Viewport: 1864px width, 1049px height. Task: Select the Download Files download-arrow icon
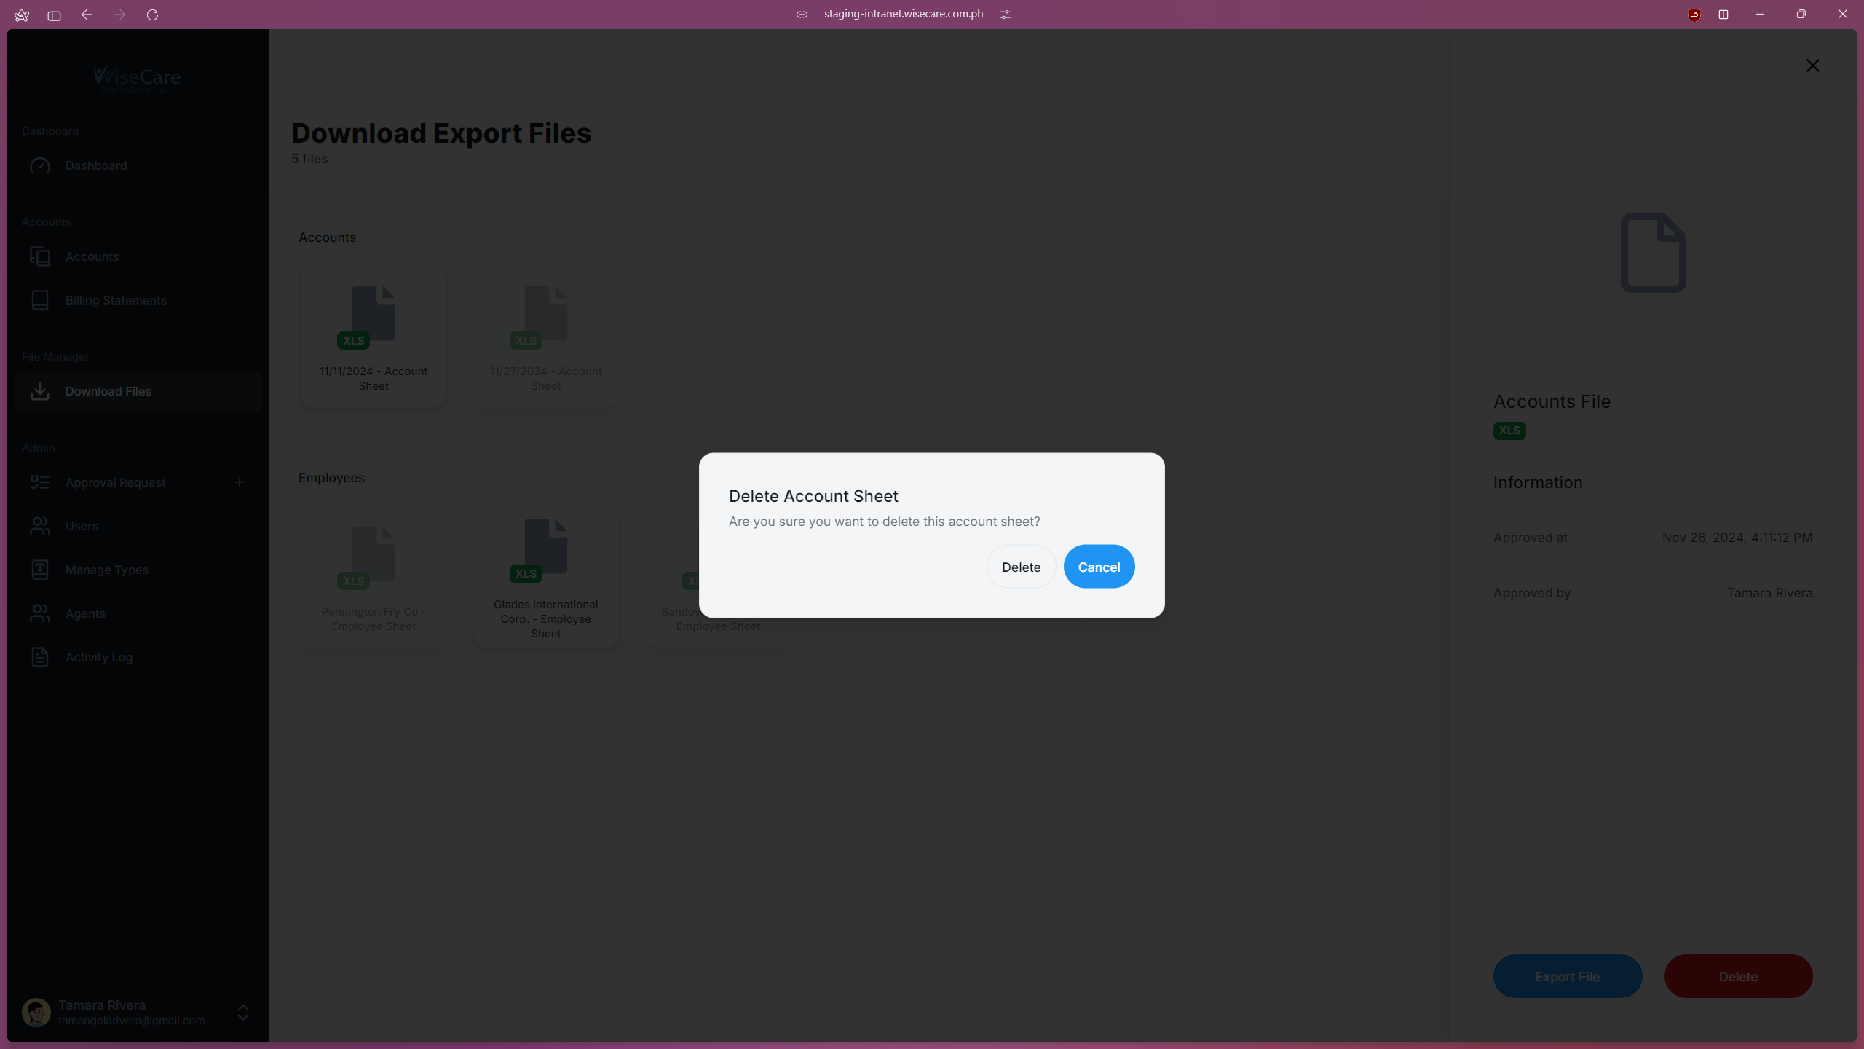coord(40,391)
